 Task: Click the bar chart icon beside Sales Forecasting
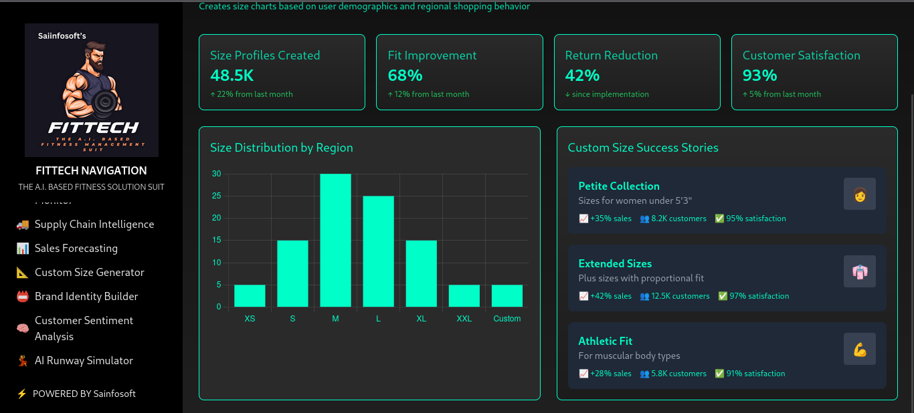[x=22, y=249]
